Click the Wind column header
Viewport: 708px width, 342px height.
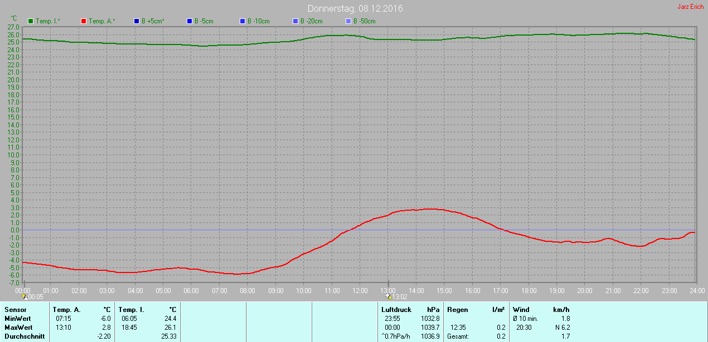[521, 310]
